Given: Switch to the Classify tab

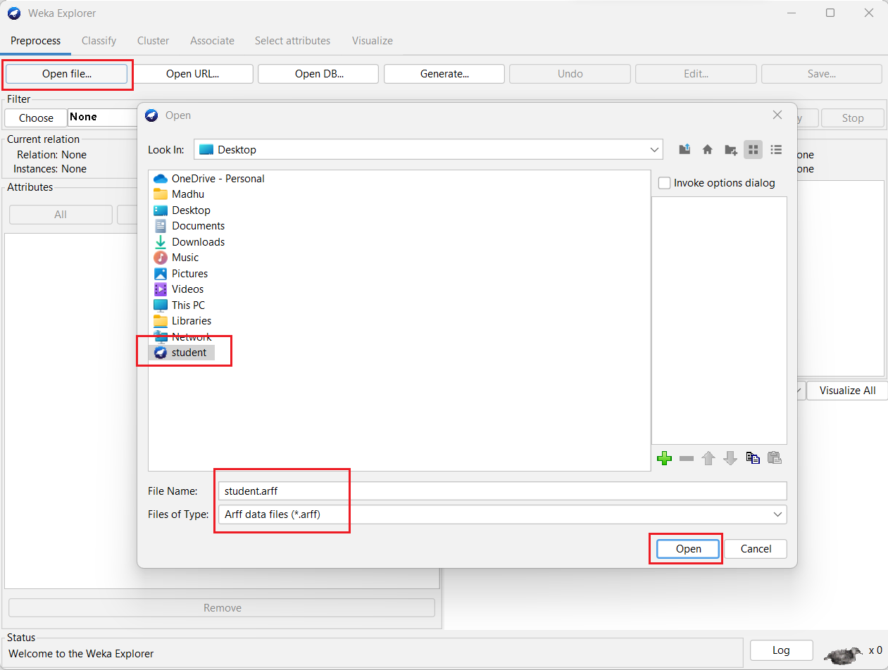Looking at the screenshot, I should [x=99, y=41].
